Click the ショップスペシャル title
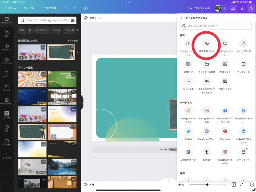 198,8
